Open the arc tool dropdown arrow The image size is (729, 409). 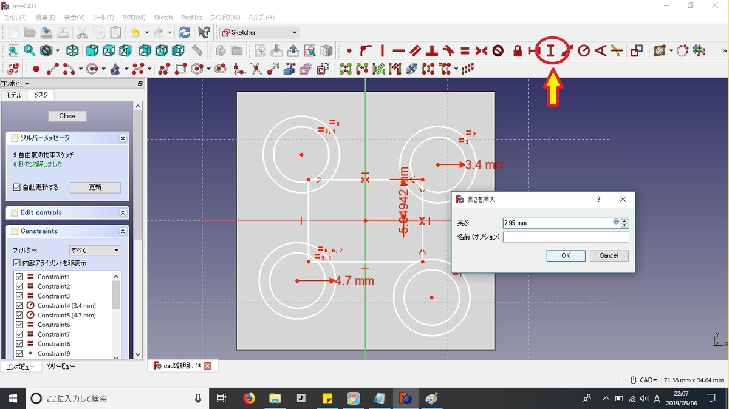click(x=80, y=69)
